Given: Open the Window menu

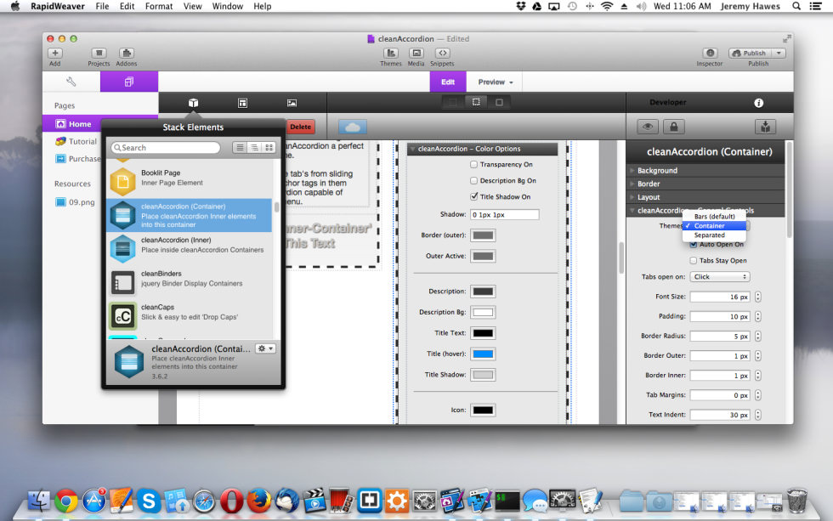Looking at the screenshot, I should click(x=228, y=6).
